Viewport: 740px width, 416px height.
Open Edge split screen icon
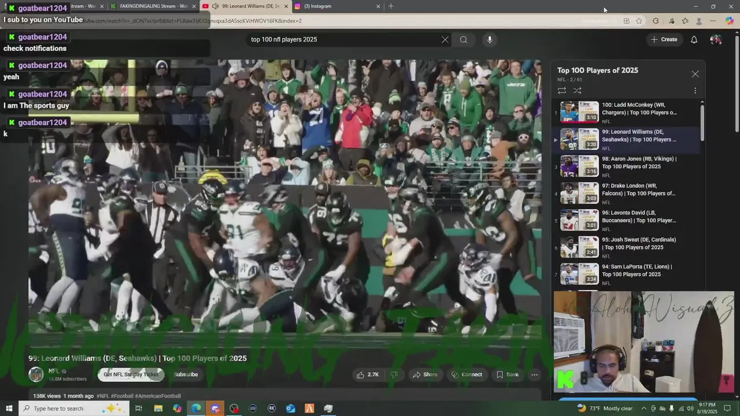(626, 21)
